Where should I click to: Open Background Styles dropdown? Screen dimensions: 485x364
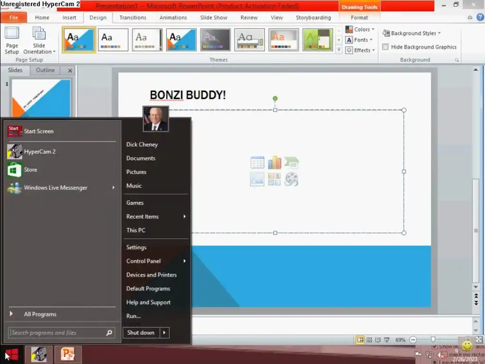(412, 33)
